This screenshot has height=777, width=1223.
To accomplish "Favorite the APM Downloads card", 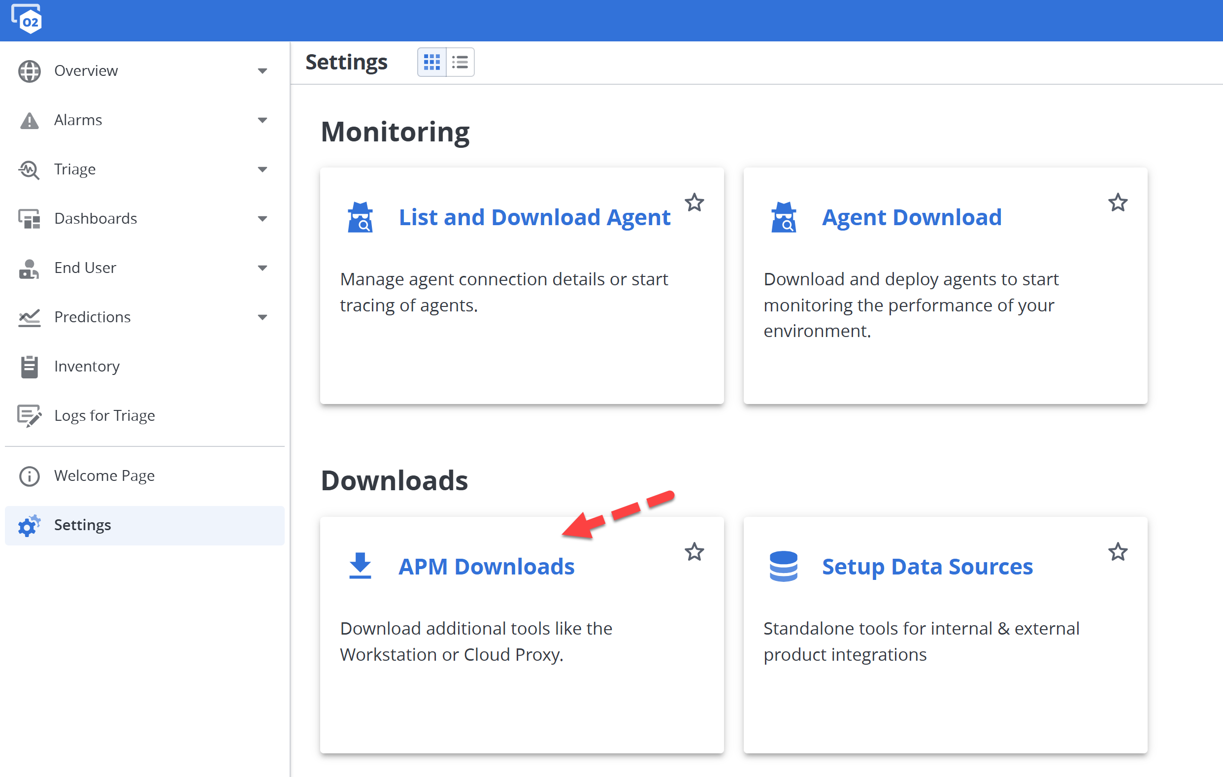I will 694,552.
